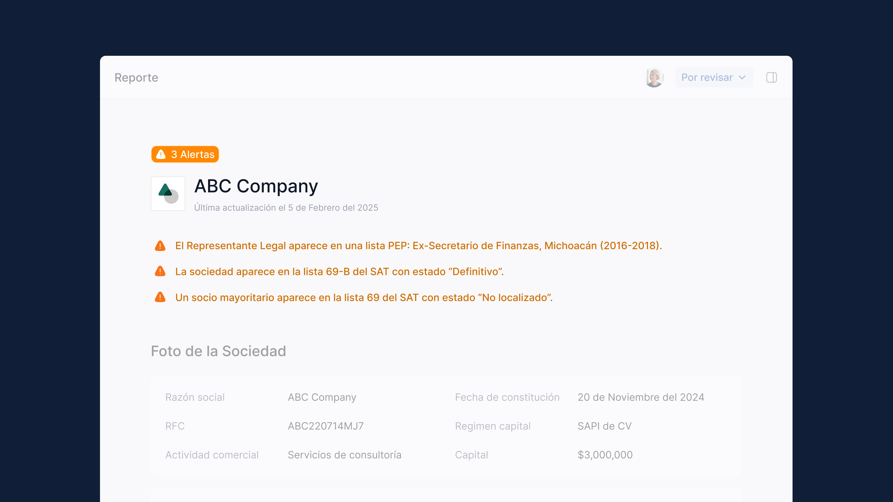This screenshot has height=502, width=893.
Task: Click the Regimen capital label
Action: (x=493, y=426)
